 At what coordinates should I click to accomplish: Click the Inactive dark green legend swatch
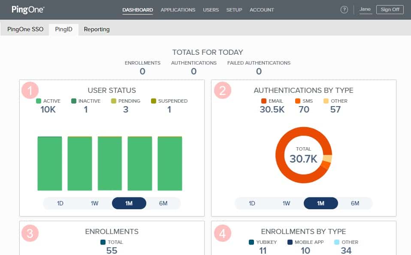click(74, 101)
